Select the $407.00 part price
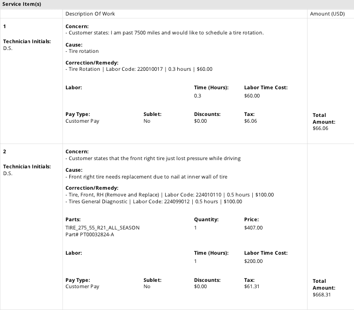The image size is (354, 310). 253,228
